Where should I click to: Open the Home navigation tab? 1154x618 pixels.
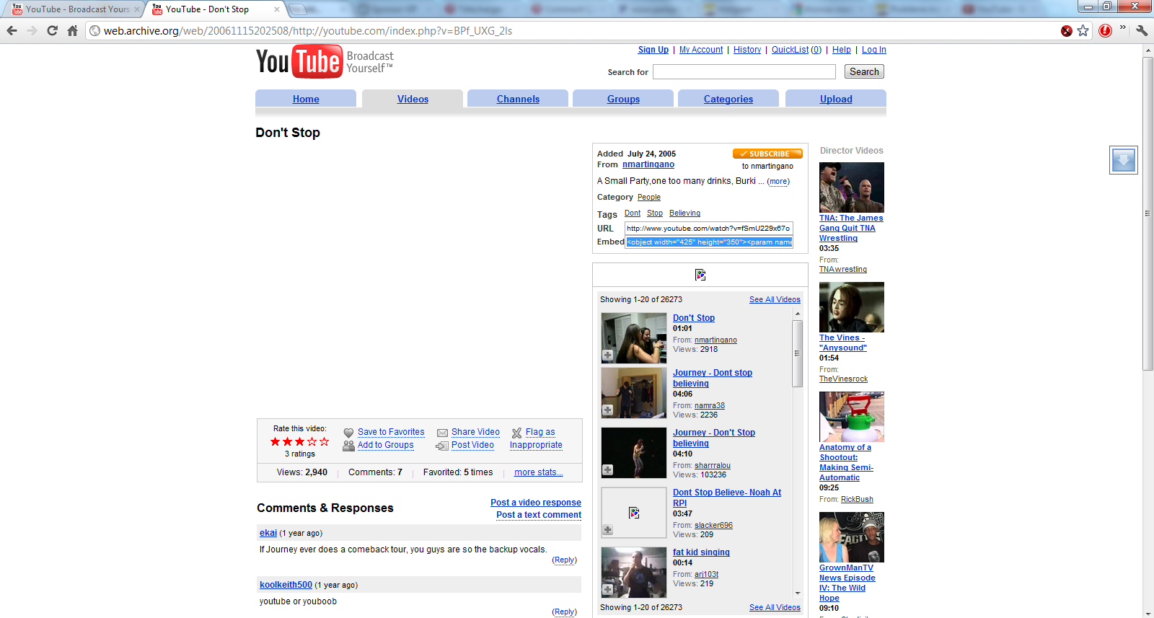pos(306,99)
